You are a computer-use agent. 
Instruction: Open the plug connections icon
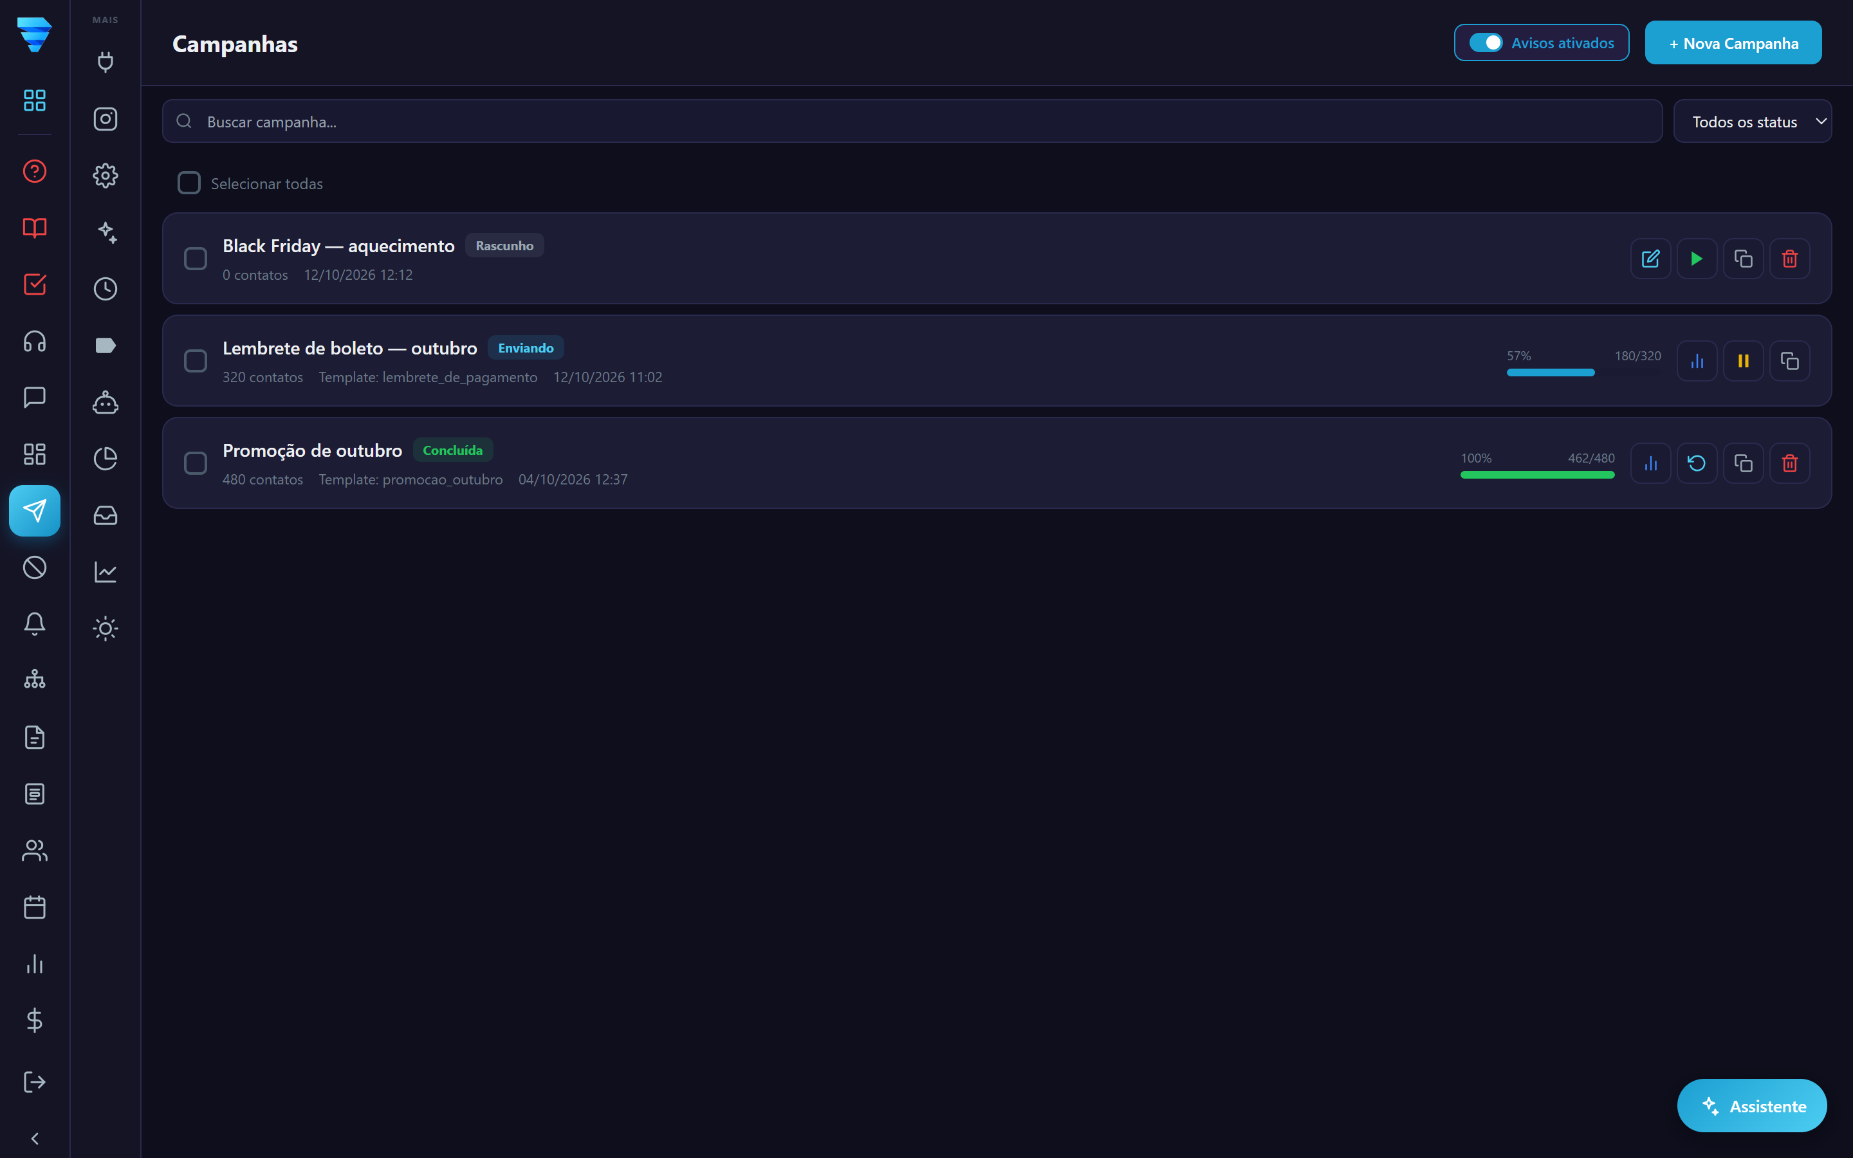(106, 62)
